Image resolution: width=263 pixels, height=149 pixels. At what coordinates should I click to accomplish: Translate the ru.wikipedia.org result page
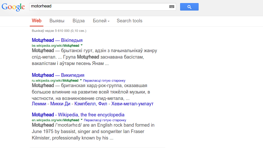click(x=104, y=81)
